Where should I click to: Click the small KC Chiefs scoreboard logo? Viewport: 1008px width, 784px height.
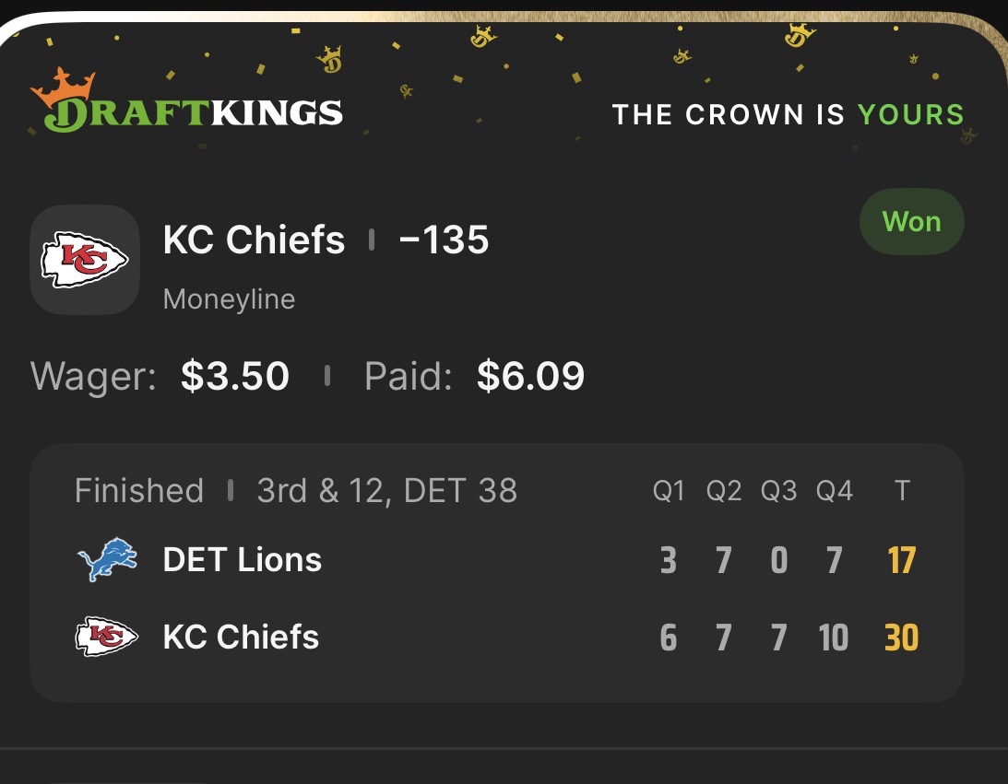[x=107, y=638]
